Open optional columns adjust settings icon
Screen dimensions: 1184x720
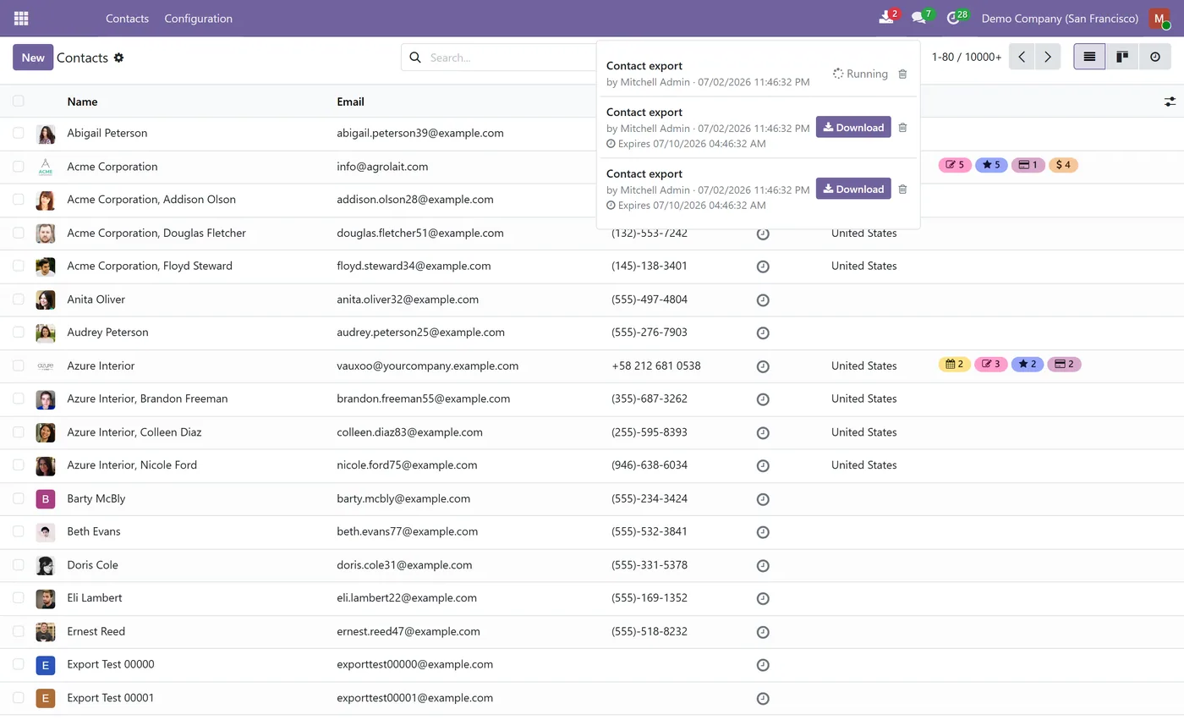tap(1170, 102)
